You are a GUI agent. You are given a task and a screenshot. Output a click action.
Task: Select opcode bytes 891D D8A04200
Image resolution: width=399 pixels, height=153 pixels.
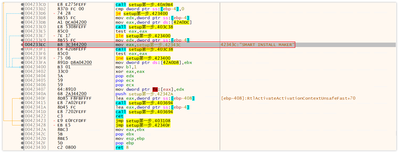[x=74, y=63]
